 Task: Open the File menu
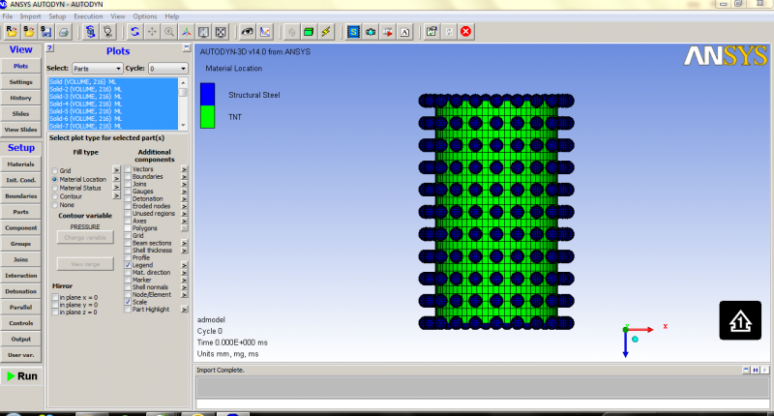8,16
